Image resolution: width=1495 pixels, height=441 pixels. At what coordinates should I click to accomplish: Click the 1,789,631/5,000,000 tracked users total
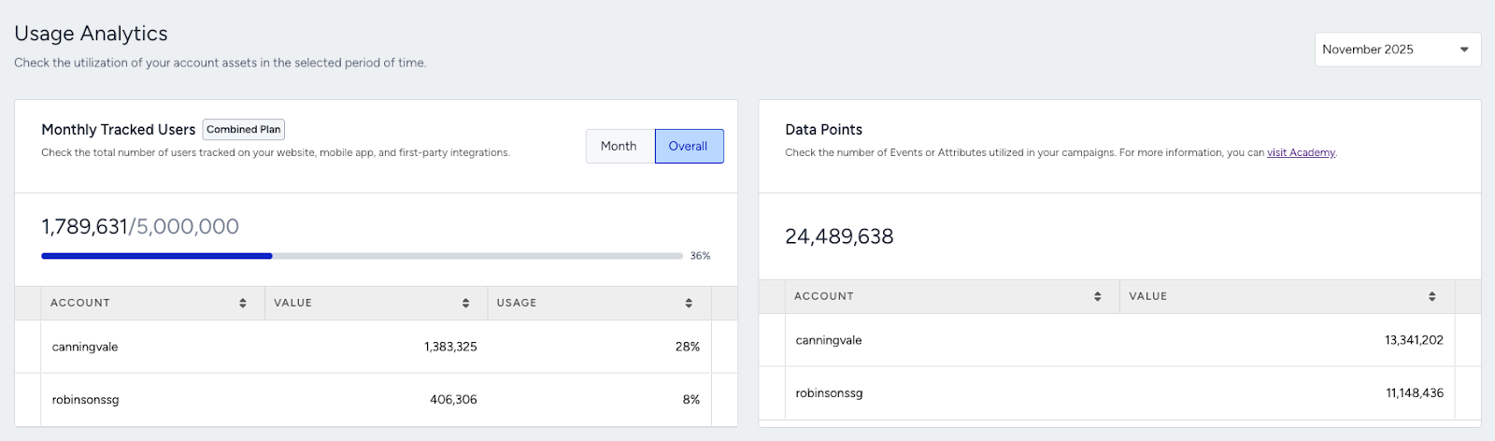tap(140, 226)
